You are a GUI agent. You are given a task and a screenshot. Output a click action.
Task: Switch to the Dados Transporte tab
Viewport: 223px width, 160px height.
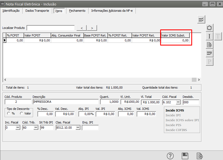[x=37, y=11]
